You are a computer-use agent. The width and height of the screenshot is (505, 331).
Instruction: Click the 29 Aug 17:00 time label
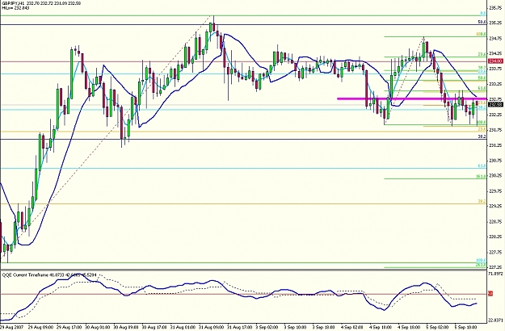[69, 327]
